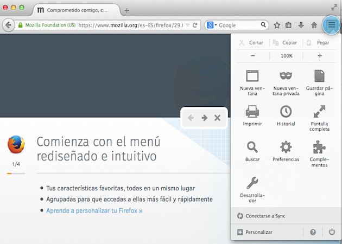Open Complementos puzzle piece icon
The width and height of the screenshot is (342, 244).
tap(319, 154)
